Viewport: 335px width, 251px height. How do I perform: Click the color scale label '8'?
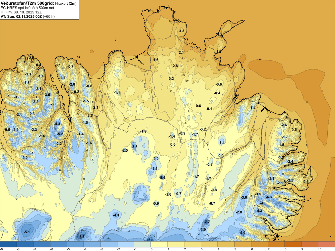point(285,249)
